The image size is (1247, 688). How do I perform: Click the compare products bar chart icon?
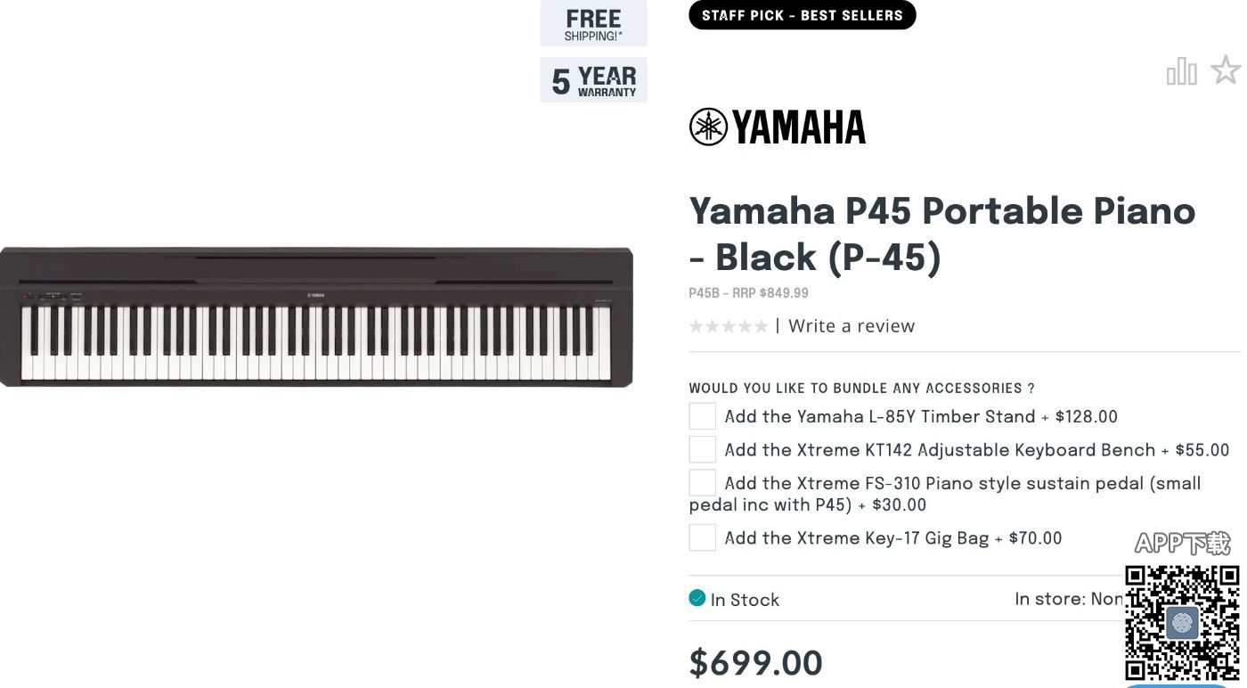(1181, 71)
